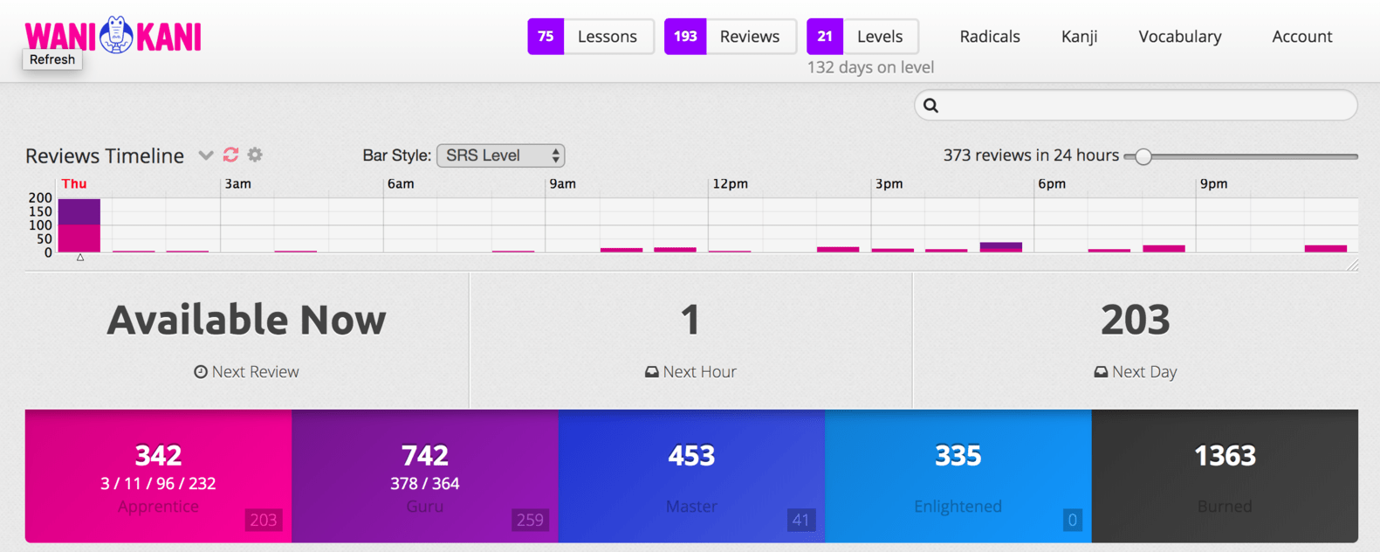Click the 378 / 364 Guru breakdown
The height and width of the screenshot is (552, 1380).
pyautogui.click(x=425, y=483)
